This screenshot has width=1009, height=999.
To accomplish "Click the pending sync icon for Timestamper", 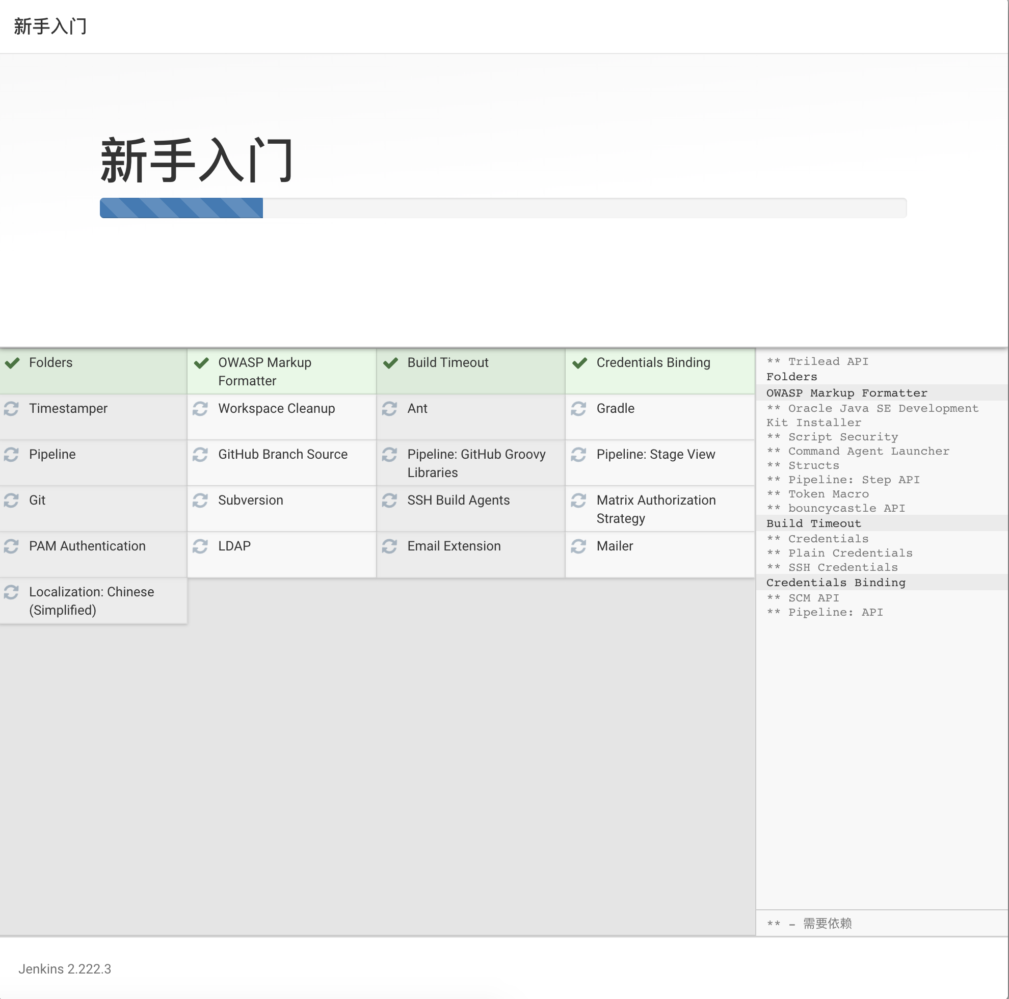I will click(x=12, y=409).
